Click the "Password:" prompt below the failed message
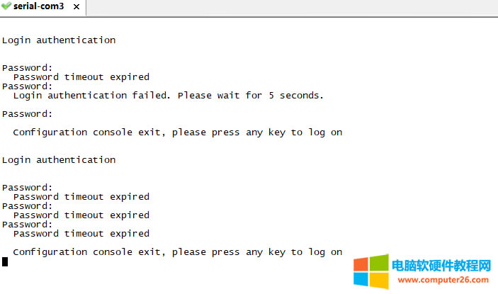Viewport: 498px width, 294px height. click(27, 114)
